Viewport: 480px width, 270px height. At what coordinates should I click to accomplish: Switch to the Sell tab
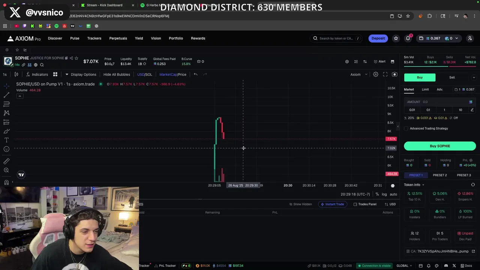tap(452, 78)
